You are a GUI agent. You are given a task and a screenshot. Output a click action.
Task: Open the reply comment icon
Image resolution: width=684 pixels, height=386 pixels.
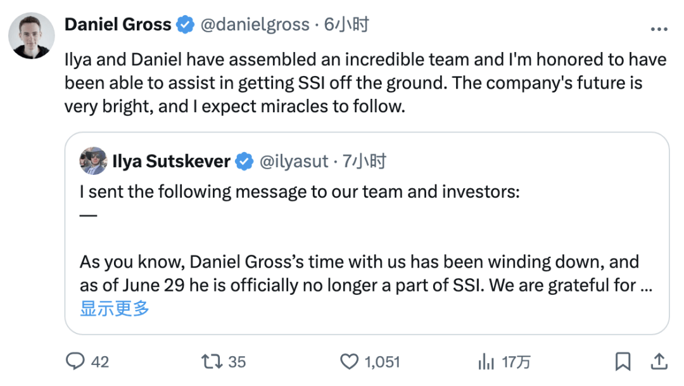75,361
